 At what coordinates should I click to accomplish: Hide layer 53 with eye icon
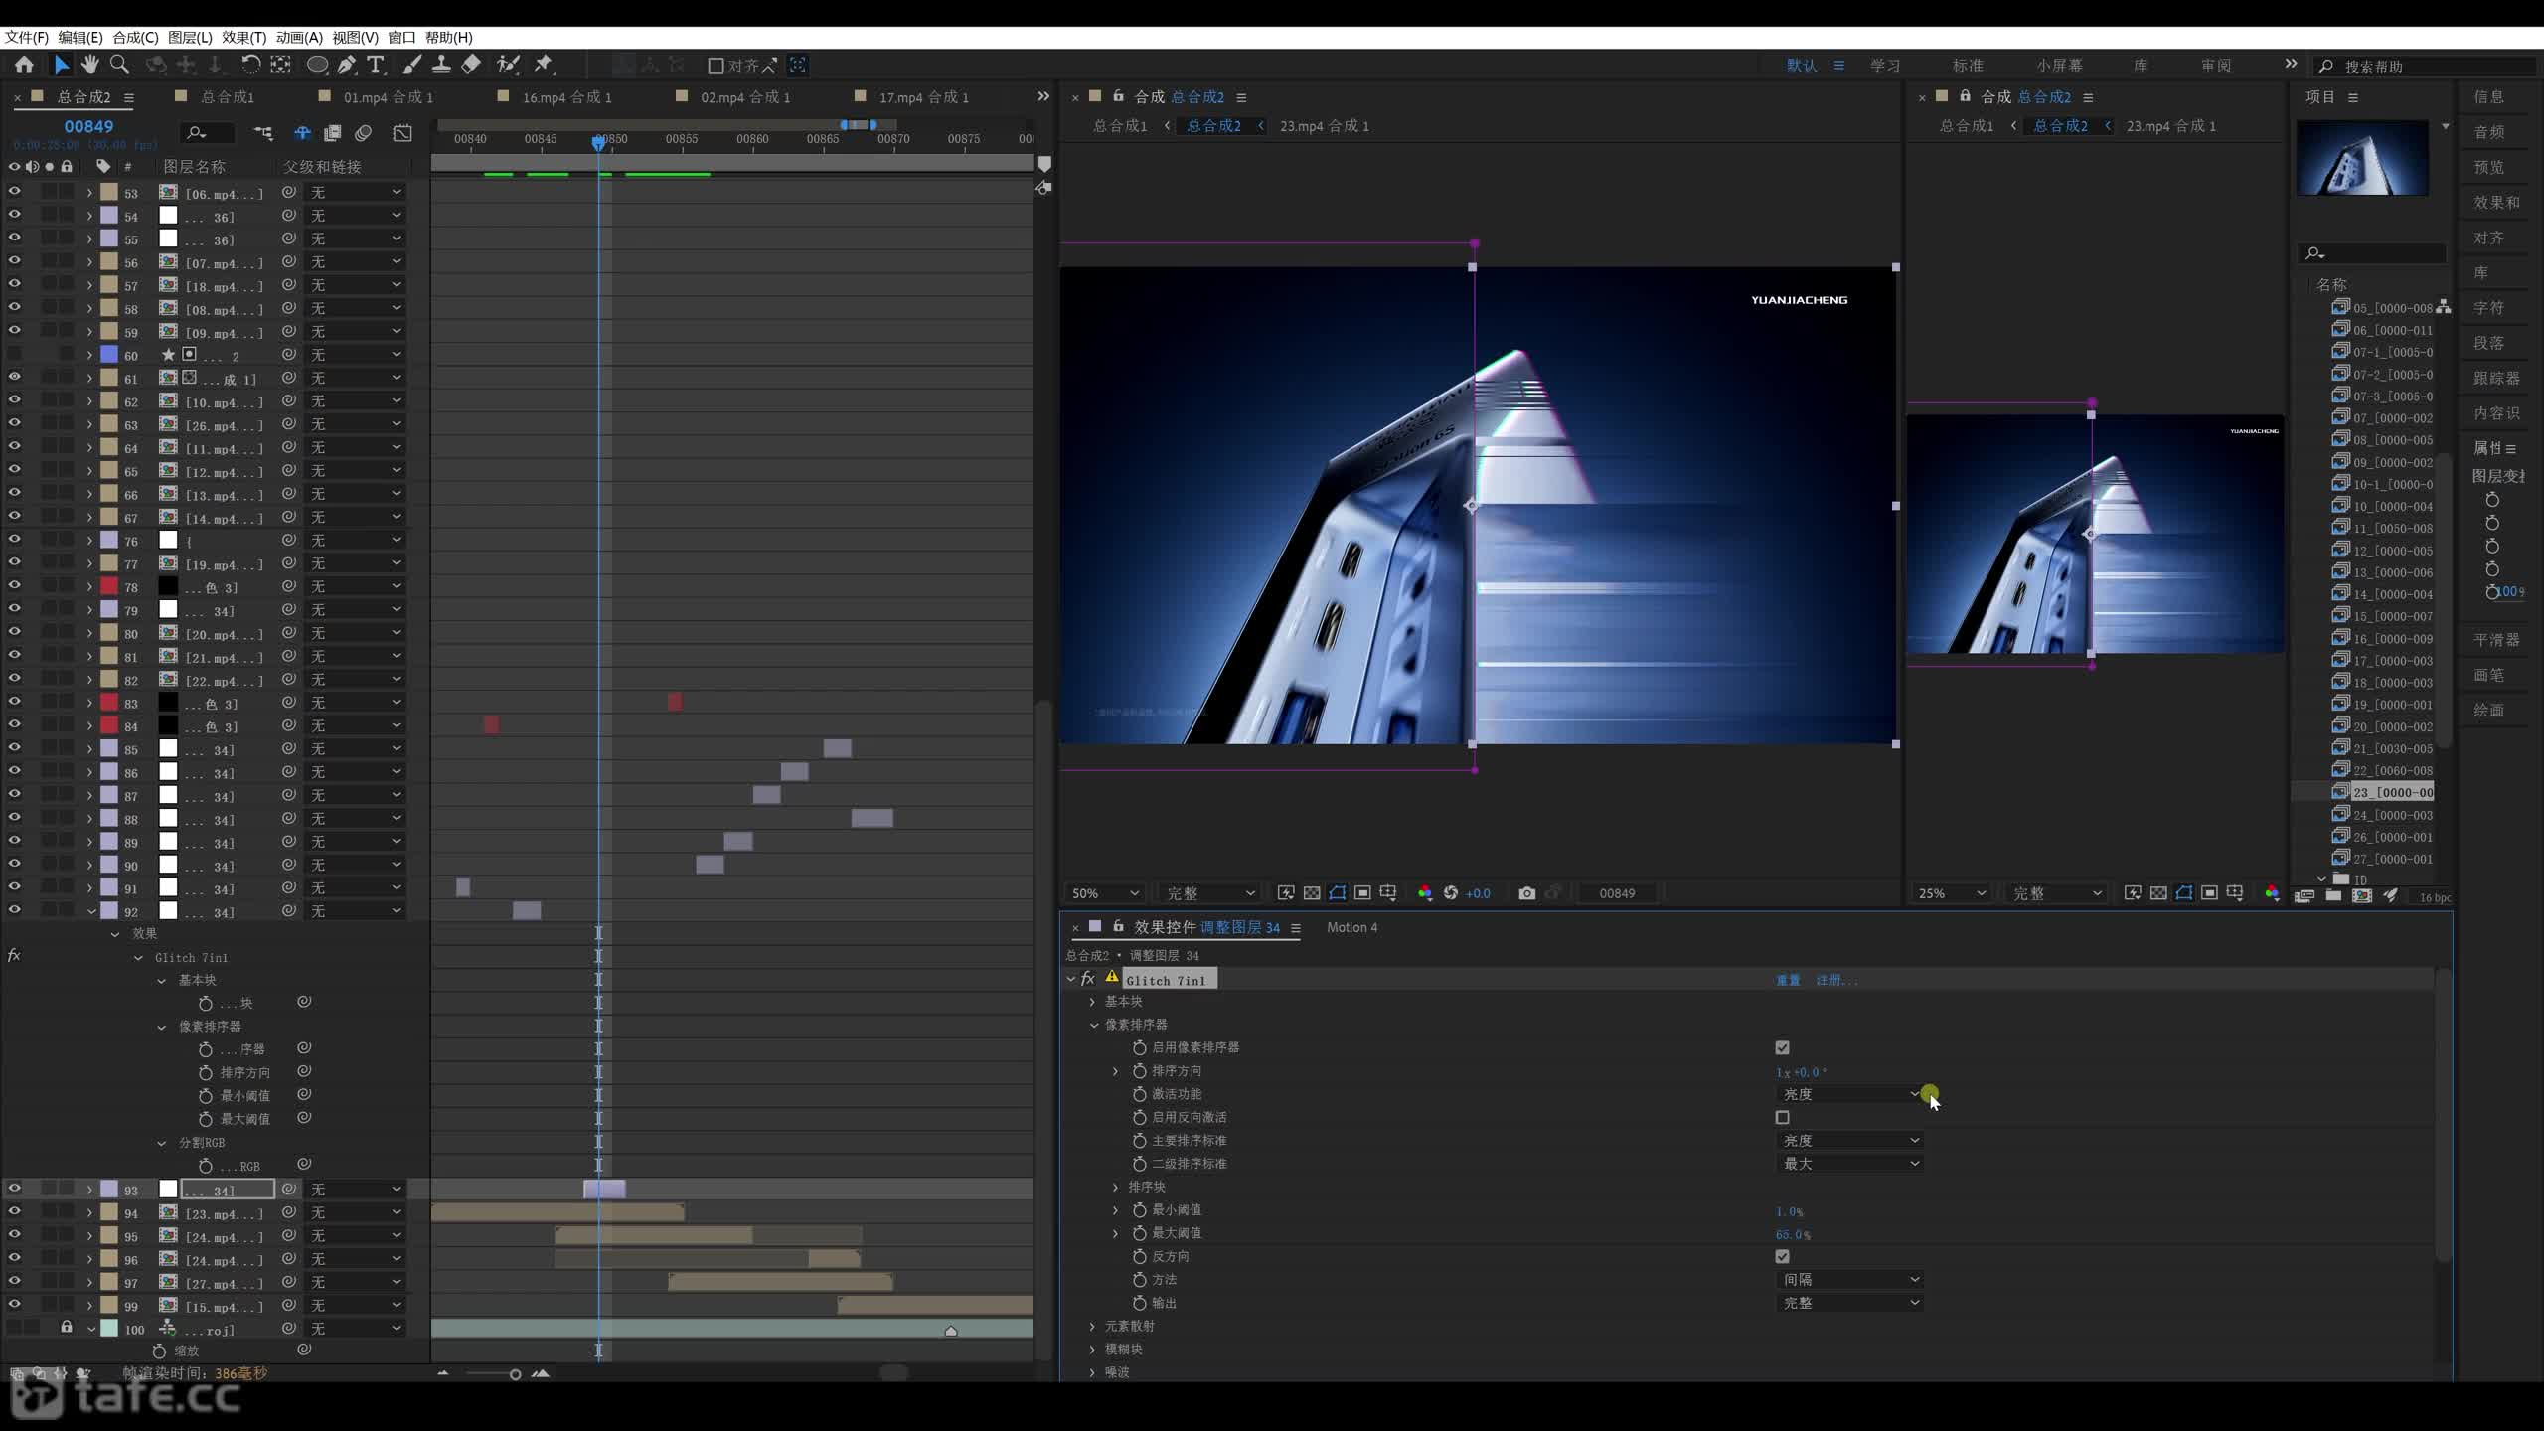[x=14, y=192]
